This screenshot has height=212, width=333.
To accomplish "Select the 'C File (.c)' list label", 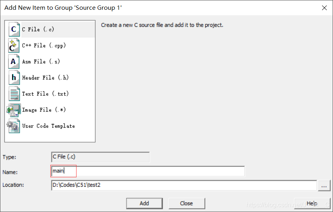I will click(x=38, y=29).
